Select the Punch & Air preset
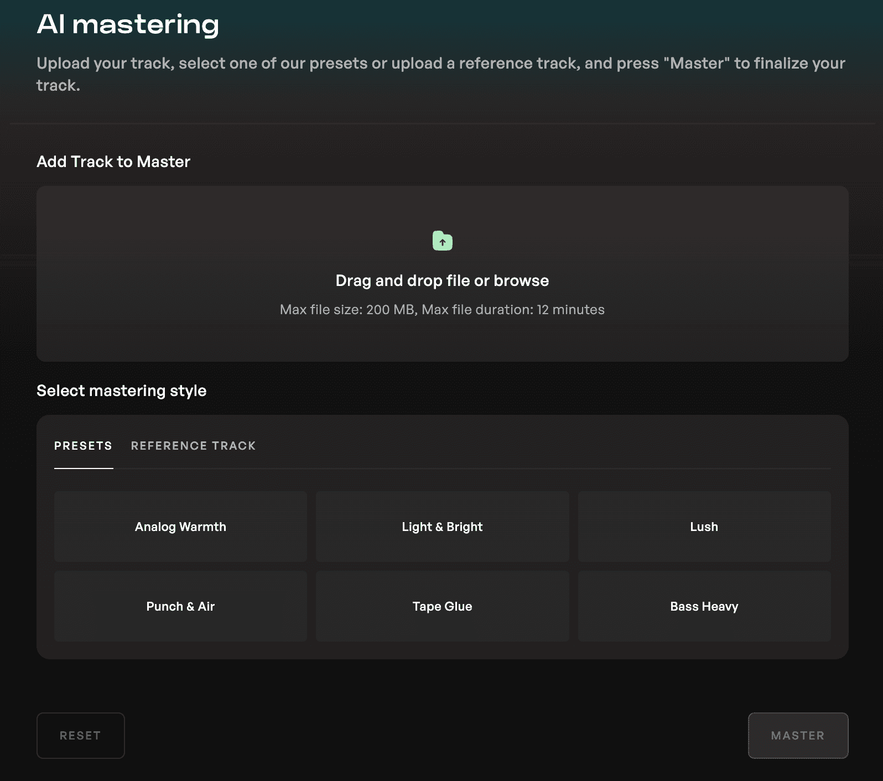Image resolution: width=883 pixels, height=781 pixels. (x=180, y=606)
